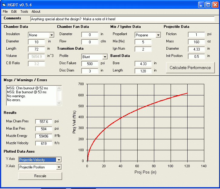Open the File menu
220x189 pixels.
point(5,12)
